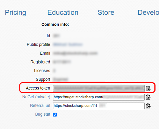Copy the Access token to clipboard
The height and width of the screenshot is (129, 159).
pyautogui.click(x=148, y=88)
